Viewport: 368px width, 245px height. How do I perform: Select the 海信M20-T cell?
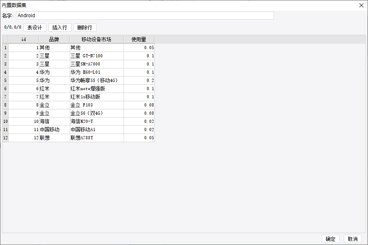click(x=97, y=122)
